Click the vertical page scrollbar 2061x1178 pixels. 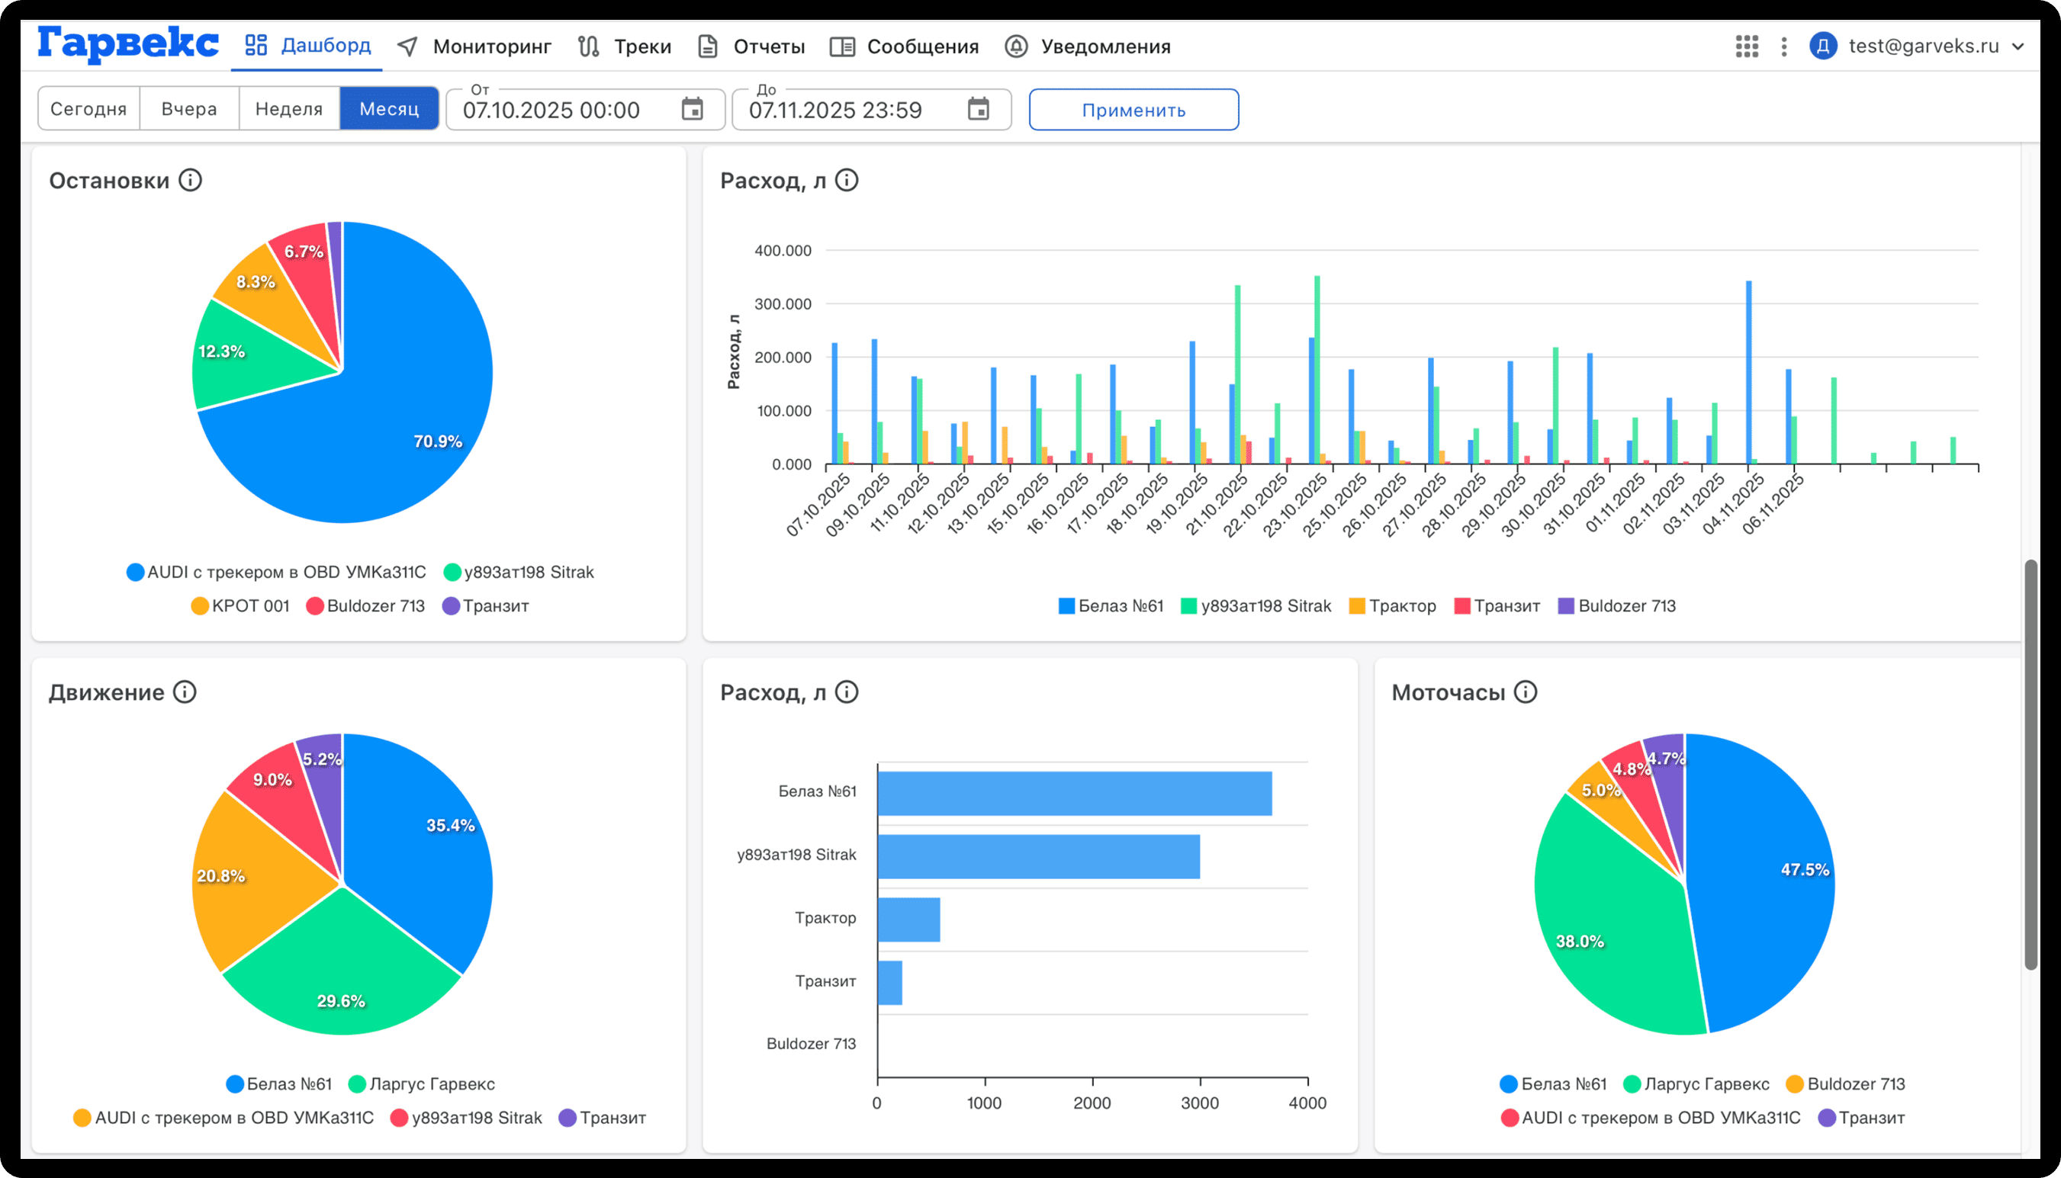click(x=2030, y=764)
